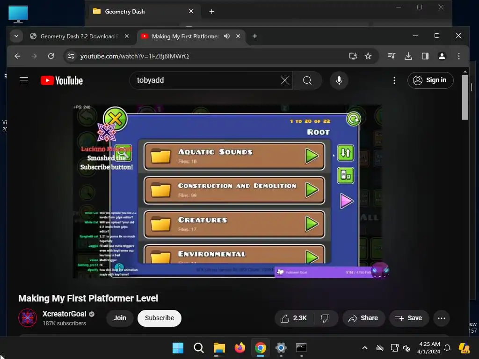Viewport: 479px width, 359px height.
Task: Clear the tobyadd search text
Action: 285,80
